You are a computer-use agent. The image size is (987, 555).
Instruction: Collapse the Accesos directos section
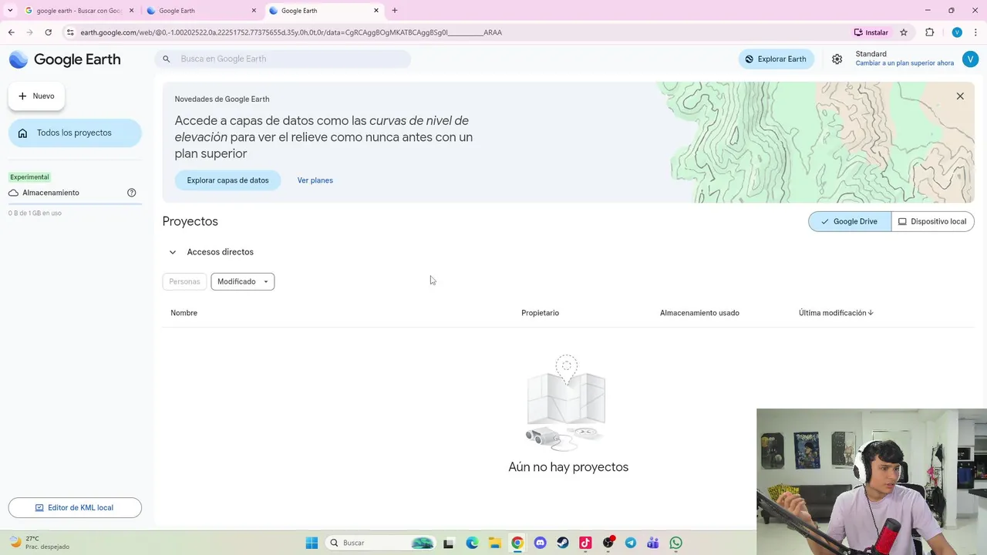(x=173, y=252)
